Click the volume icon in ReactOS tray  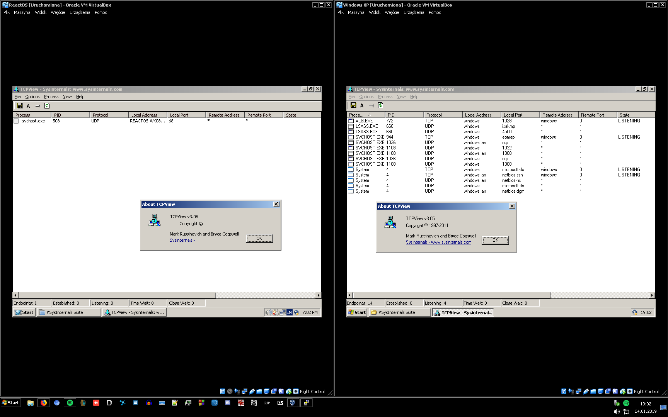[268, 312]
